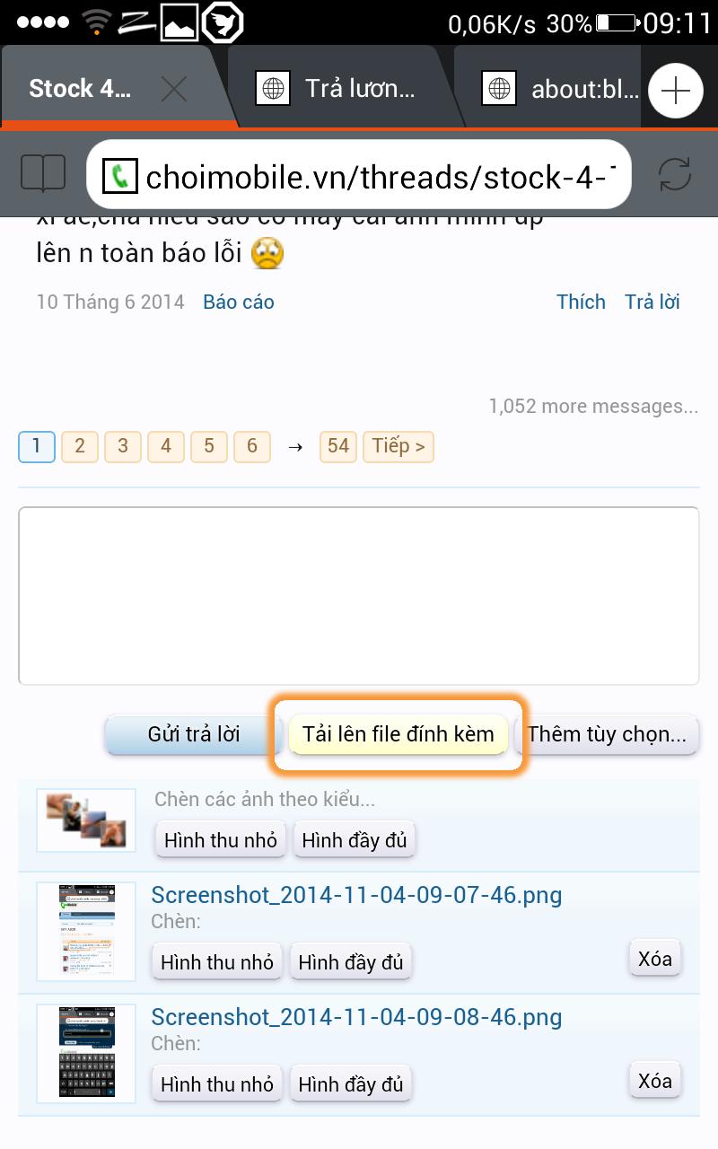Screen dimensions: 718x1149
Task: Click the Gửi trả lời button
Action: coord(194,734)
